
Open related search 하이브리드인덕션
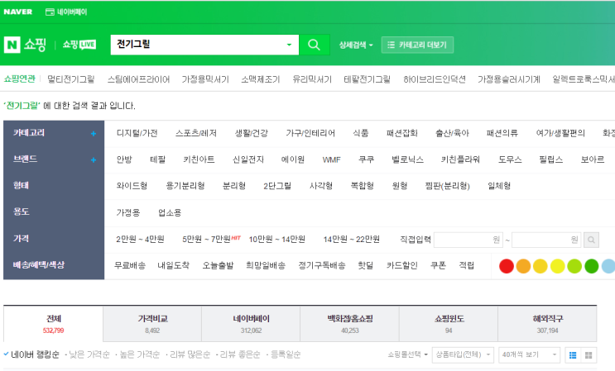tap(435, 79)
